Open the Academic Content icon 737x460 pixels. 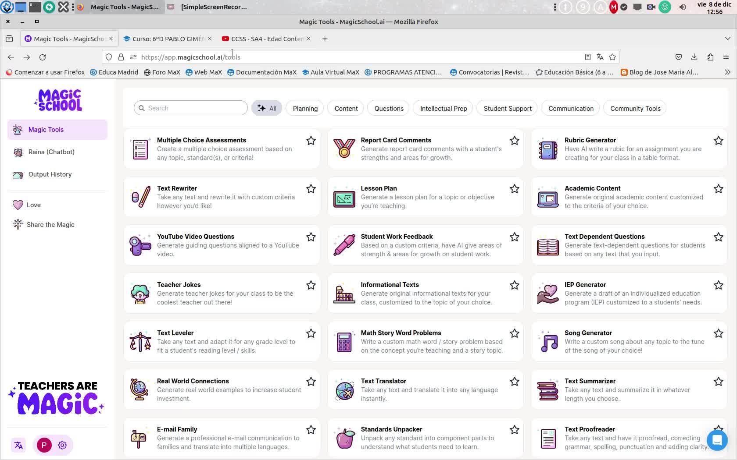coord(548,199)
